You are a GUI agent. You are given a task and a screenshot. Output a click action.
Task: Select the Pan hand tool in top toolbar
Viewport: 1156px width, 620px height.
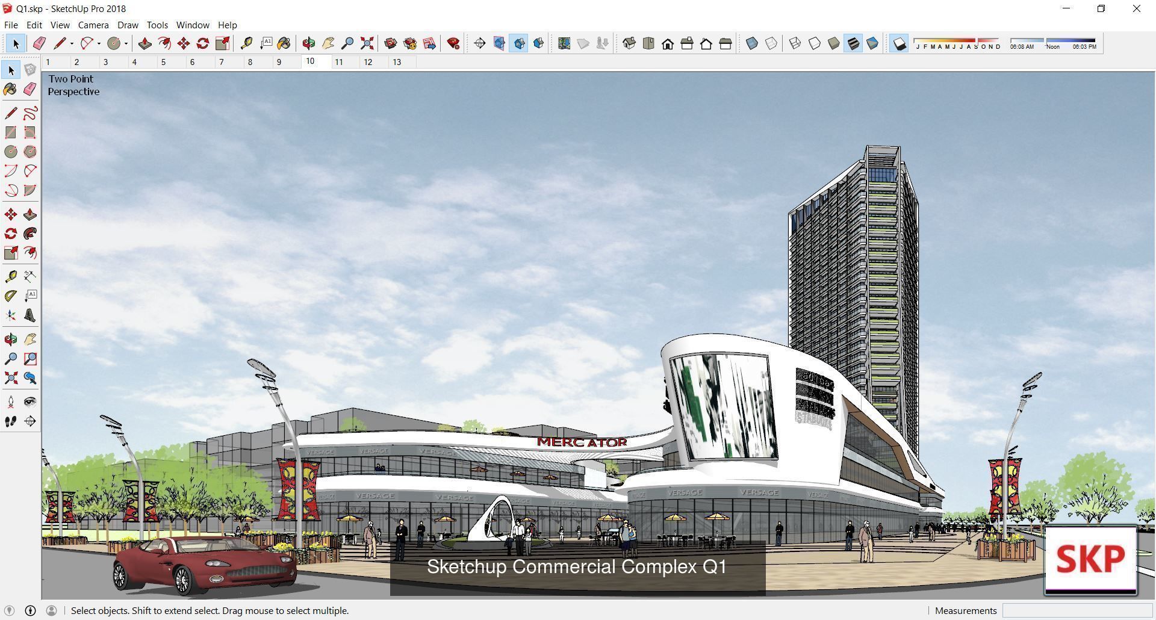328,43
